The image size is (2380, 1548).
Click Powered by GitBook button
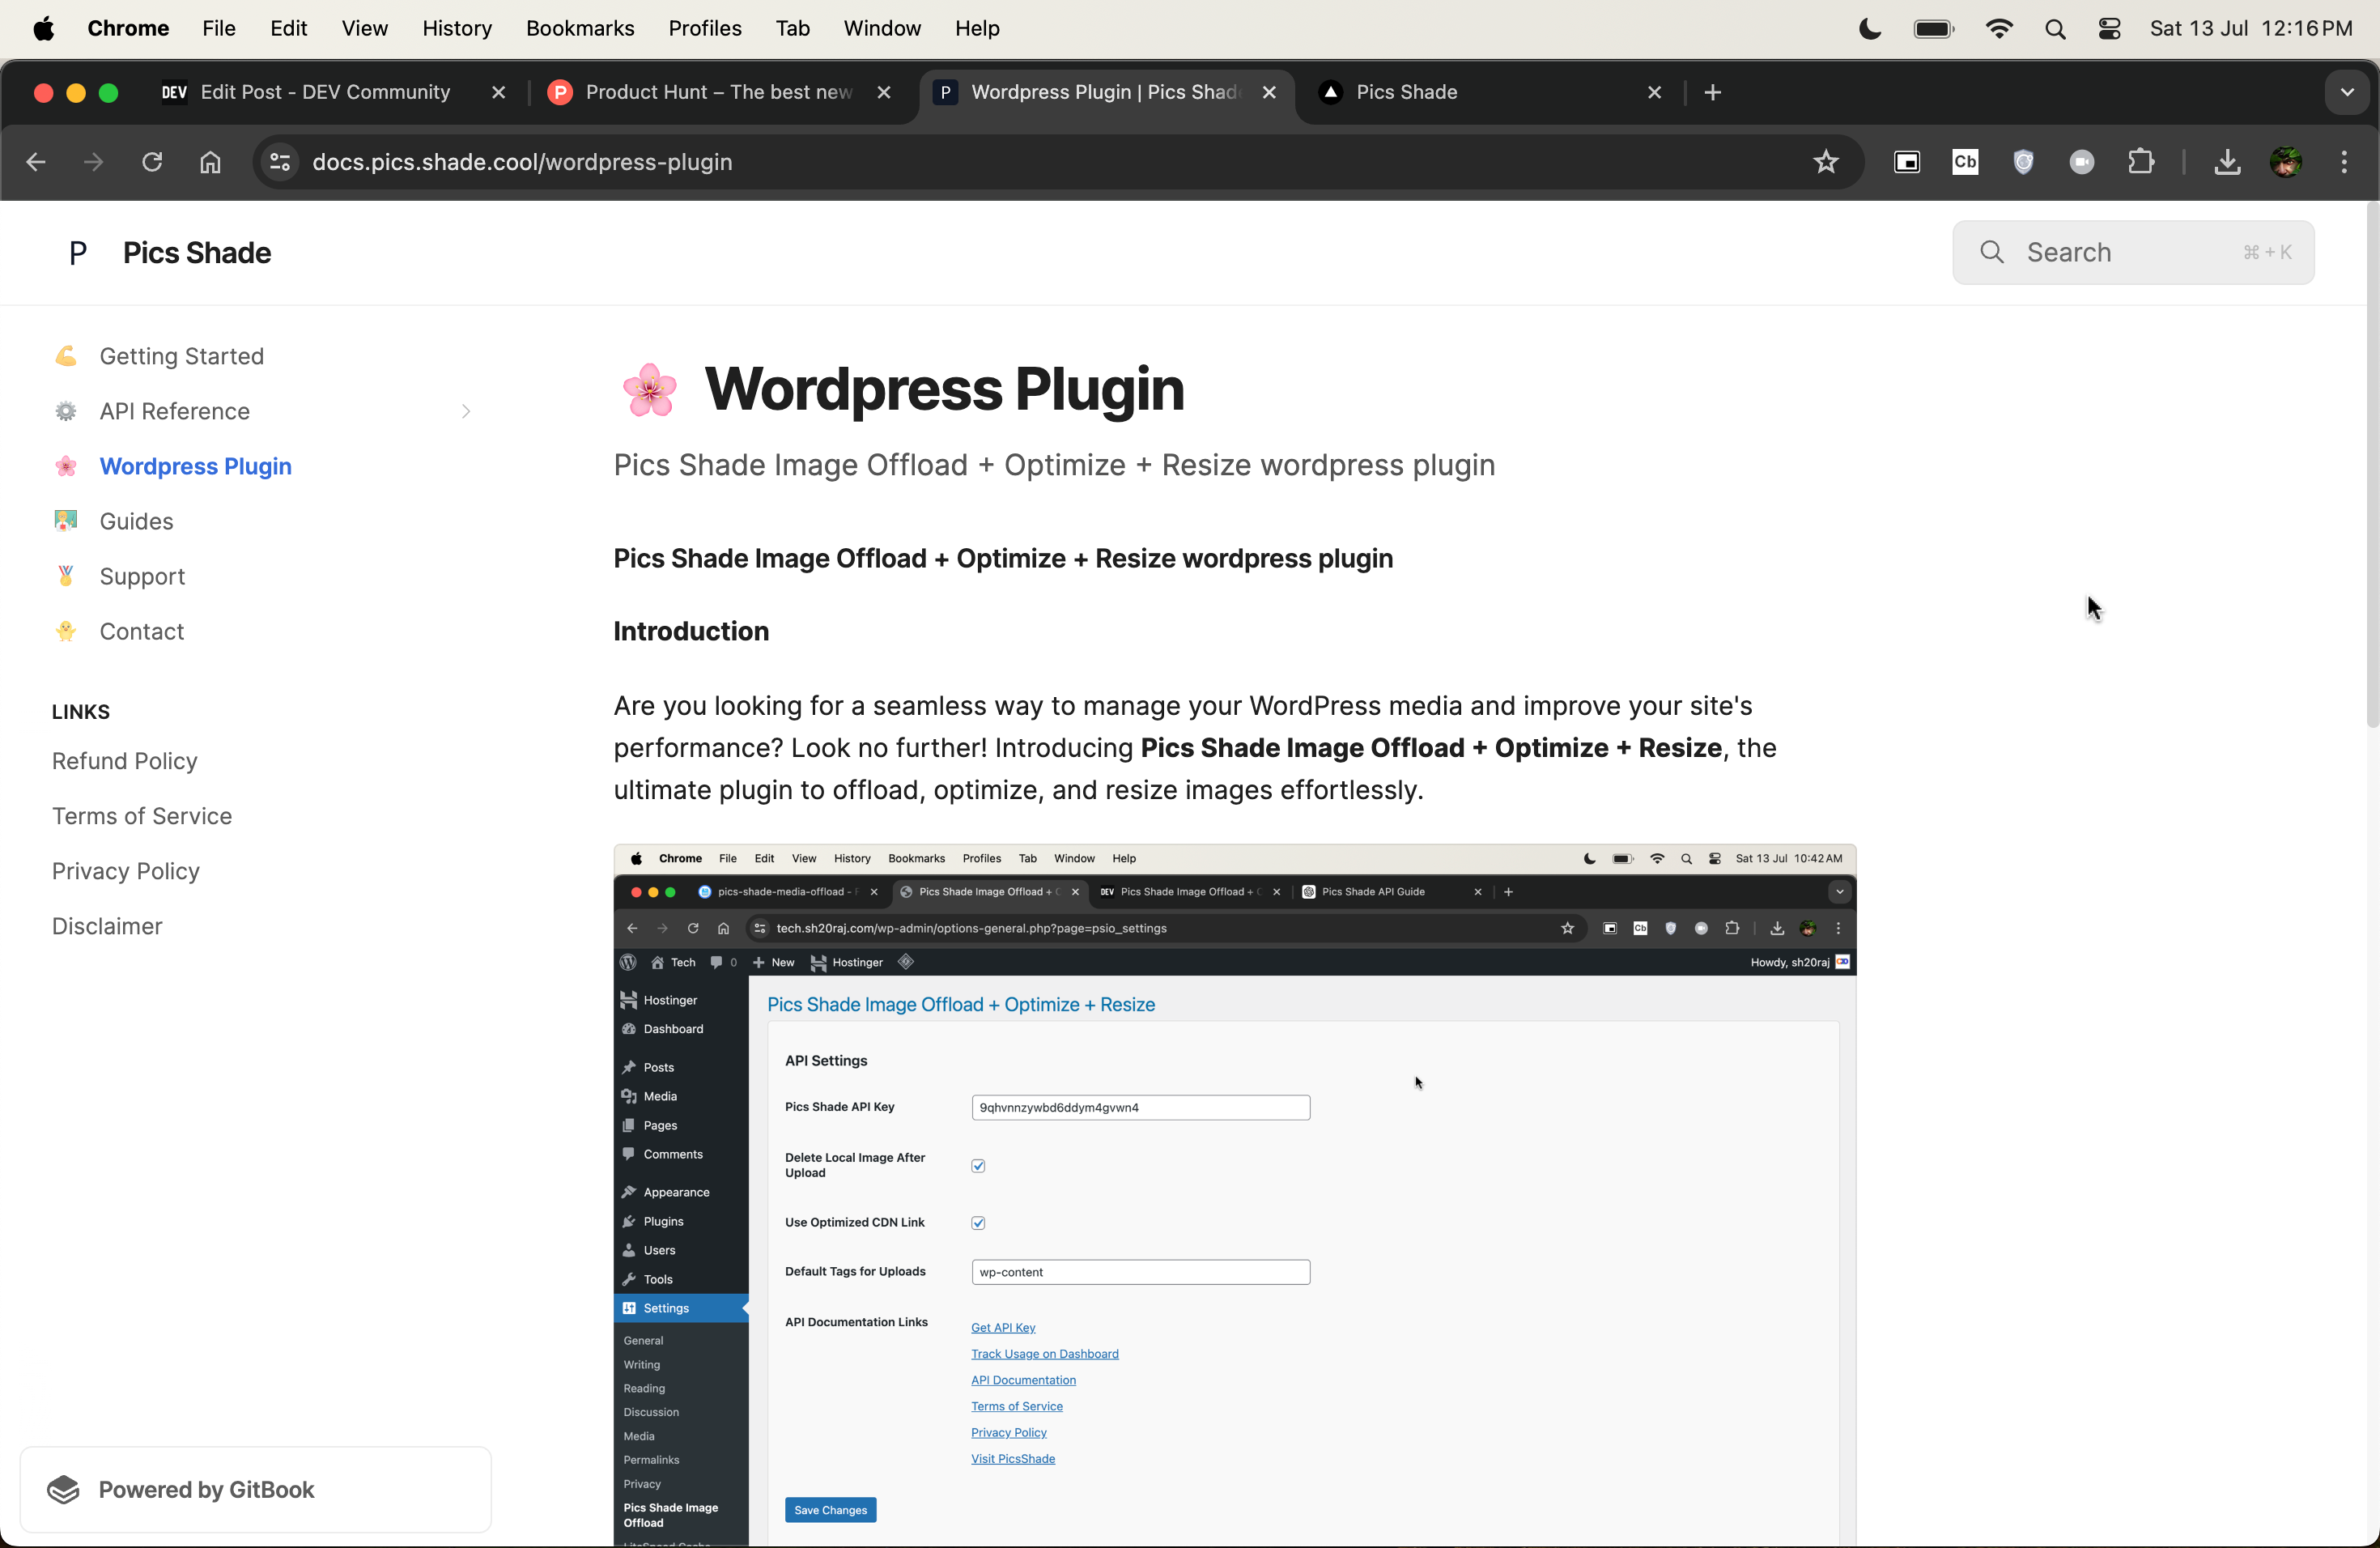[256, 1489]
